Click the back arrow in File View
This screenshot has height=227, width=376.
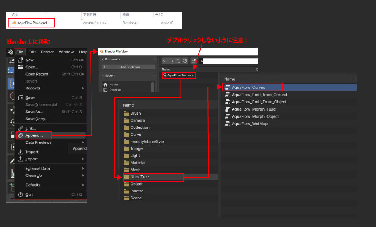(165, 61)
